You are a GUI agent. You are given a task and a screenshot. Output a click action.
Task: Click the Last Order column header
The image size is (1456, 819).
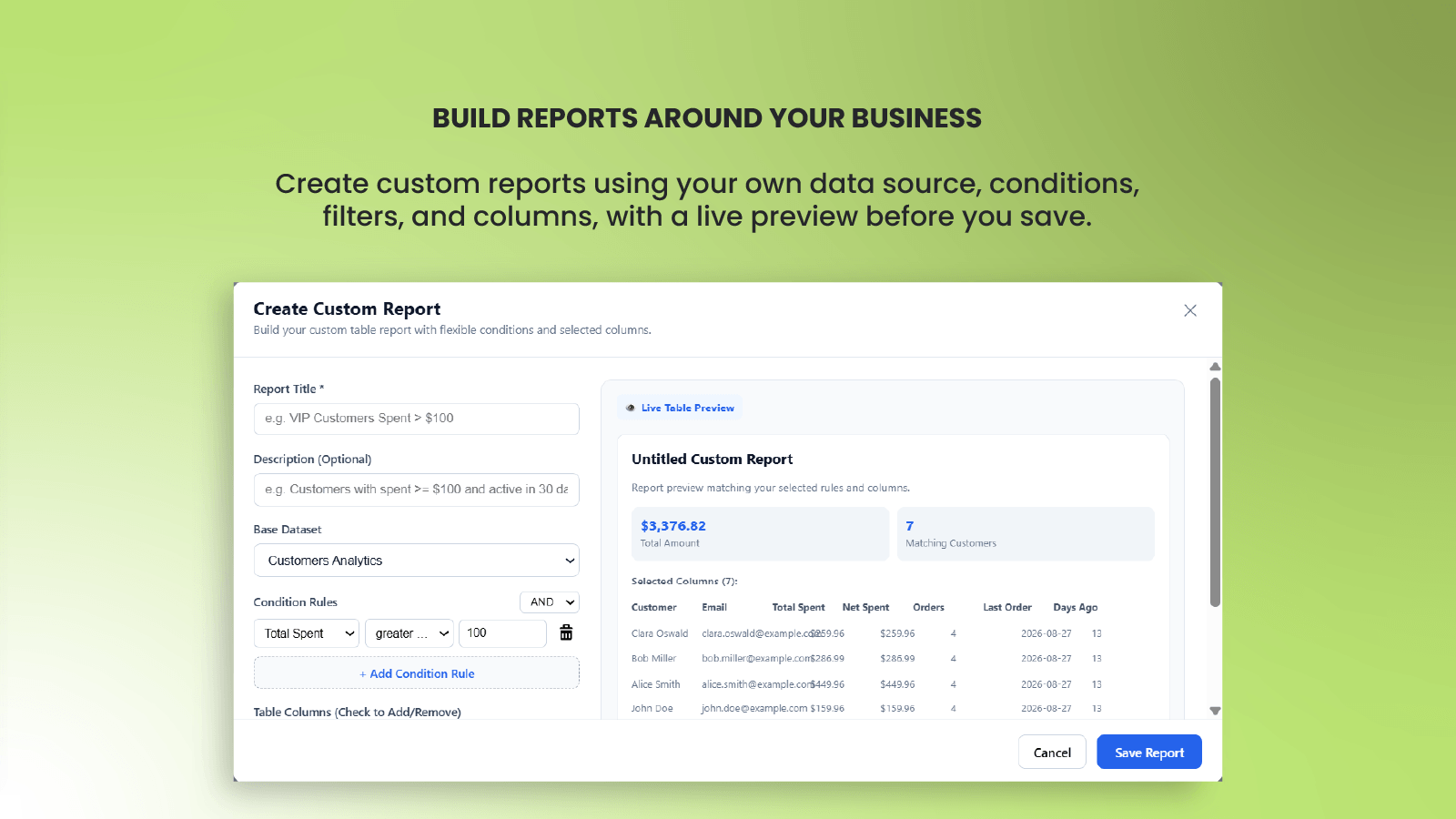[x=1006, y=607]
